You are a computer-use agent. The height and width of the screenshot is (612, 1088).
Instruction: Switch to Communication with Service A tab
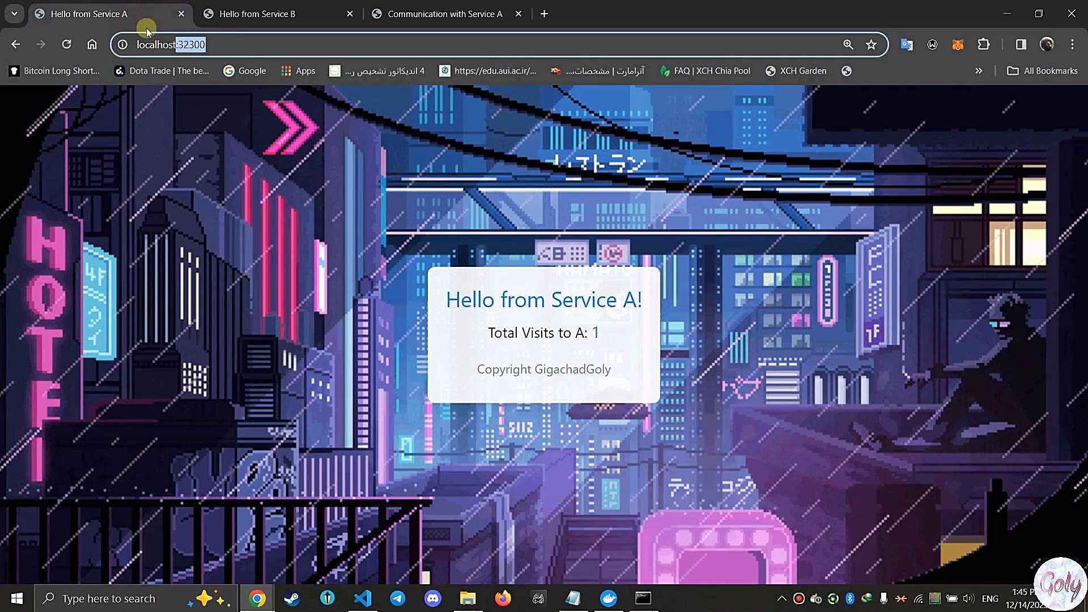point(445,14)
